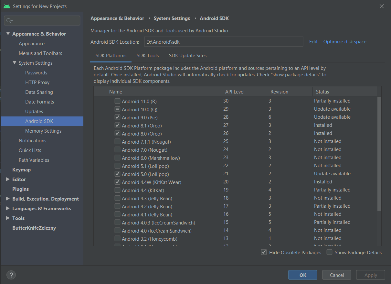The image size is (391, 284).
Task: Select Android 4.0.3 (IceCreamSandwich) row text
Action: pyautogui.click(x=158, y=223)
